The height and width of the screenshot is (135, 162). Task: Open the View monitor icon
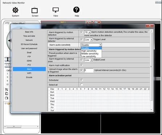(55, 10)
